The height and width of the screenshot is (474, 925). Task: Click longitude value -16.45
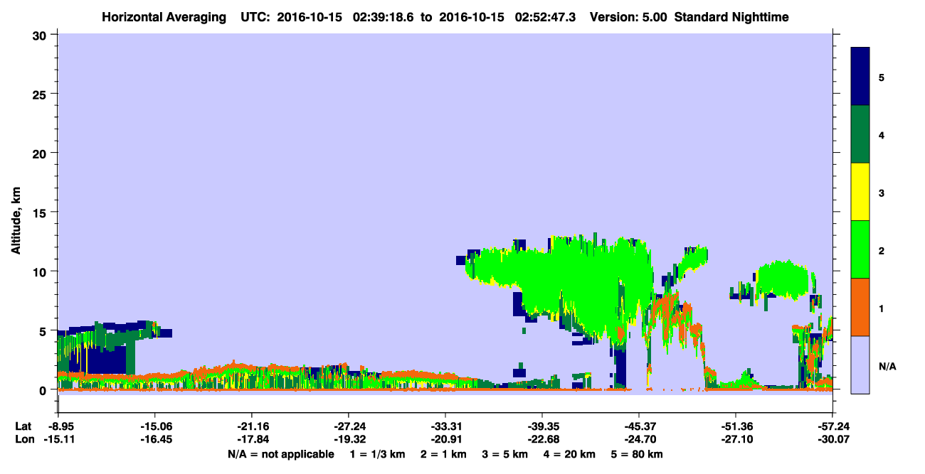(155, 439)
